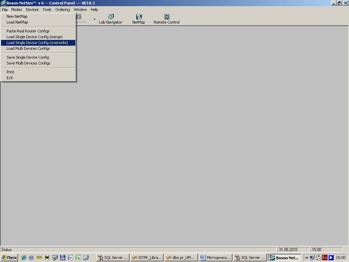
Task: Click the status bar date 31.08.2010
Action: click(x=293, y=249)
